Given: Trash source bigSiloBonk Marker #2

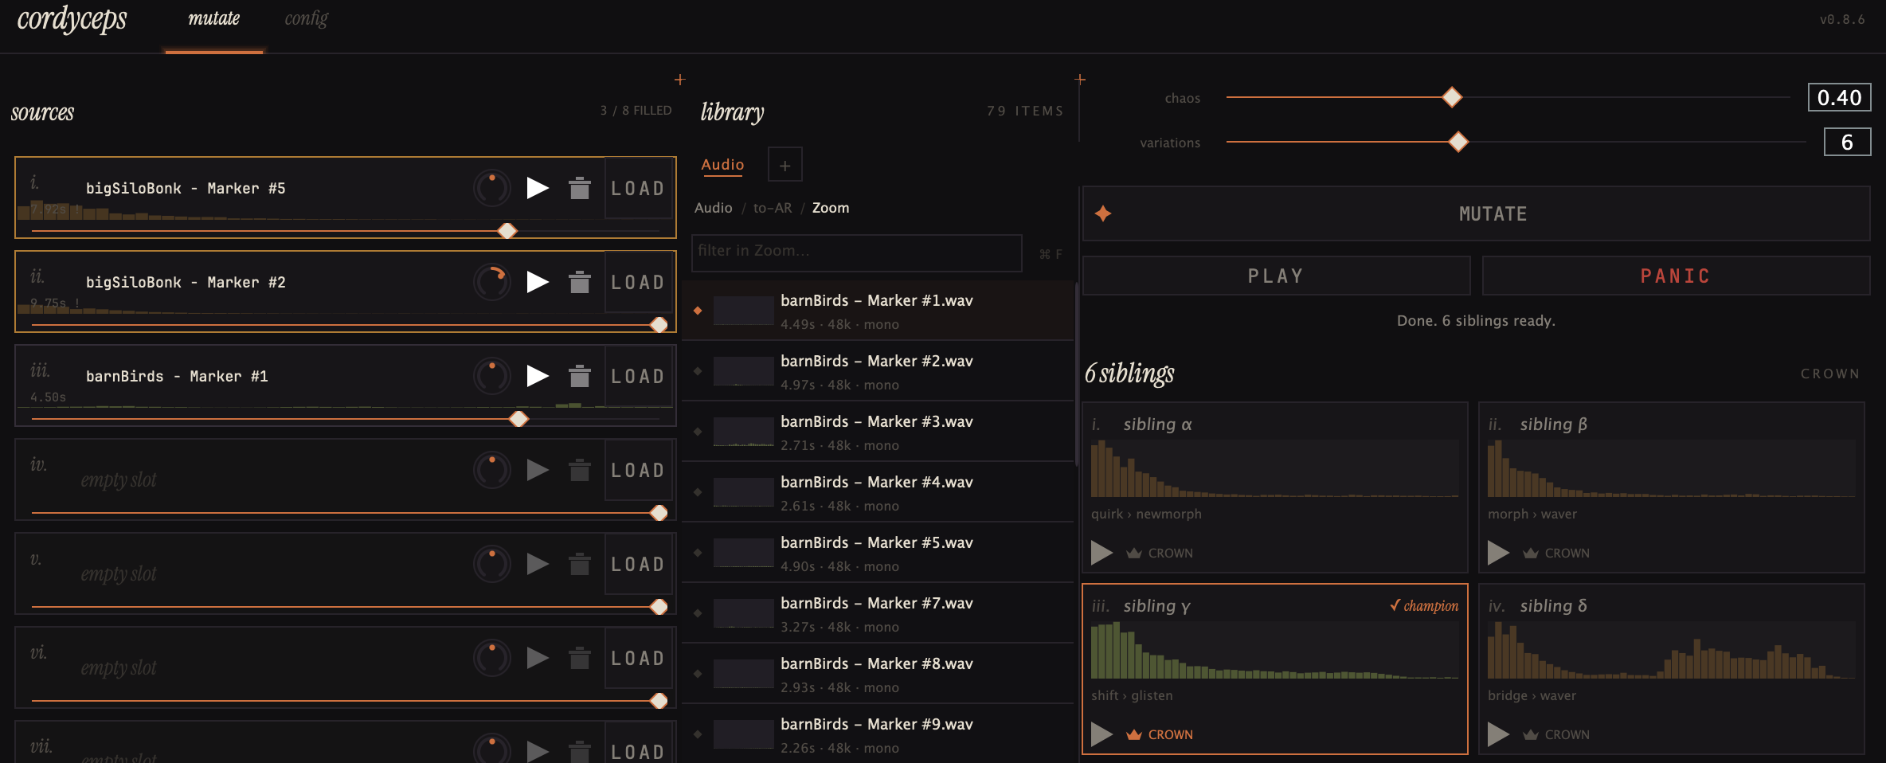Looking at the screenshot, I should 580,282.
